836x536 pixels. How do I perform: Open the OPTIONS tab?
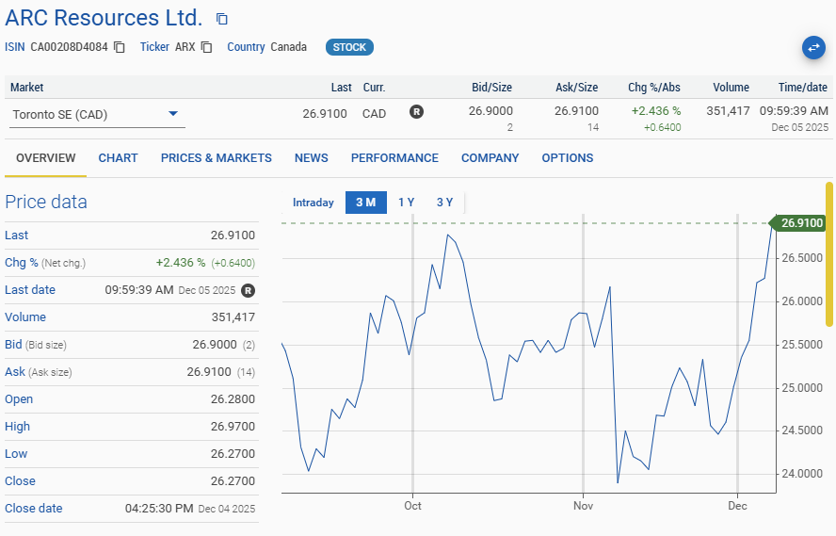[568, 158]
